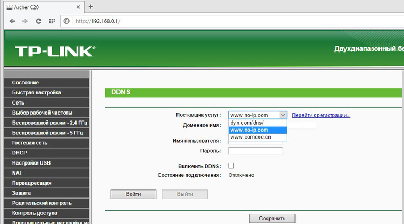
Task: Open Быстрая настройка menu item
Action: tap(47, 92)
